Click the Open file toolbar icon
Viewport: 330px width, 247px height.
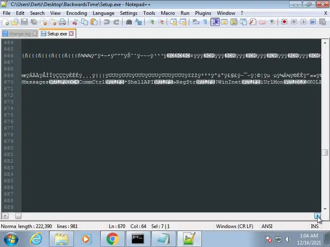(15, 22)
